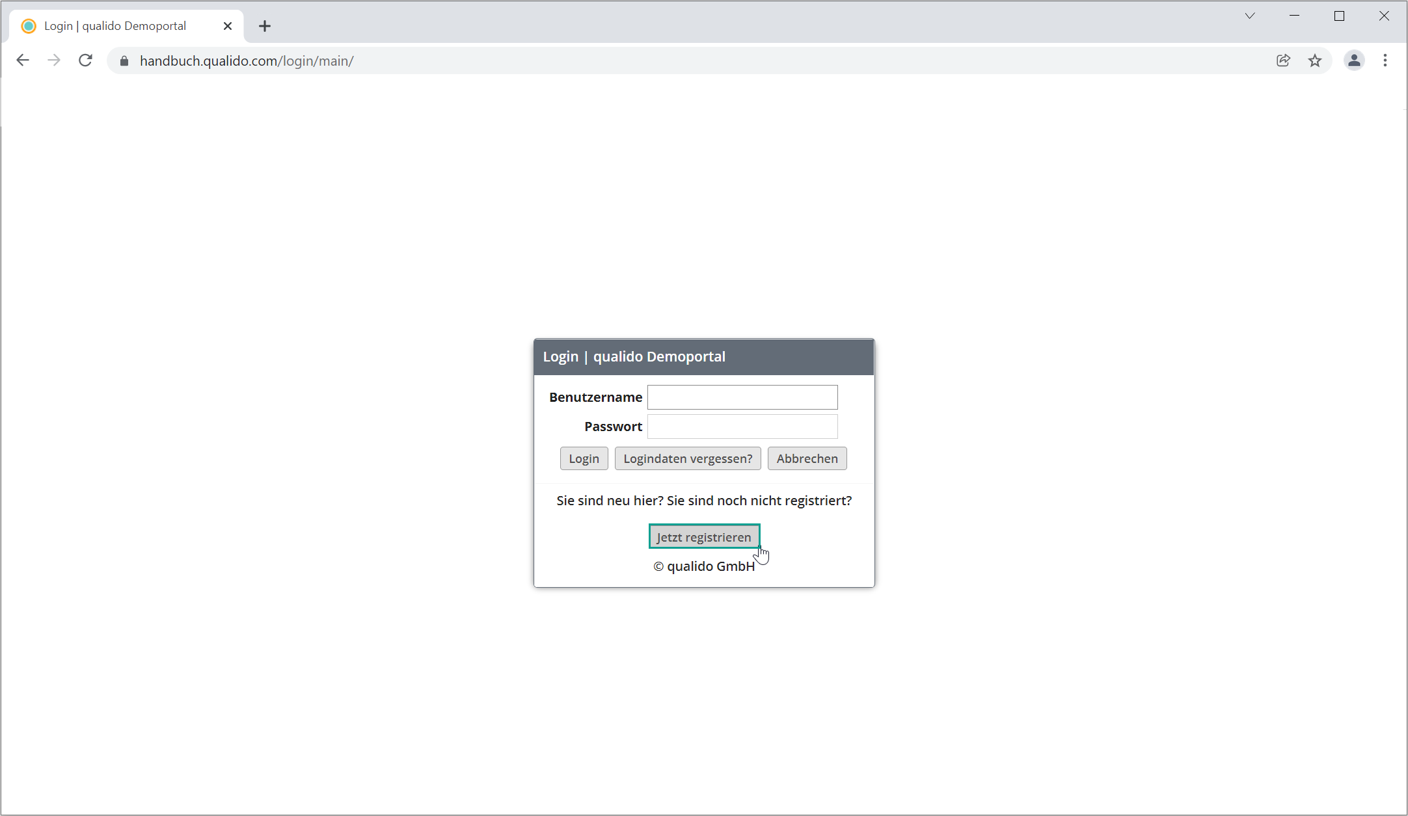Open a new tab with the plus icon
Viewport: 1408px width, 816px height.
click(264, 26)
